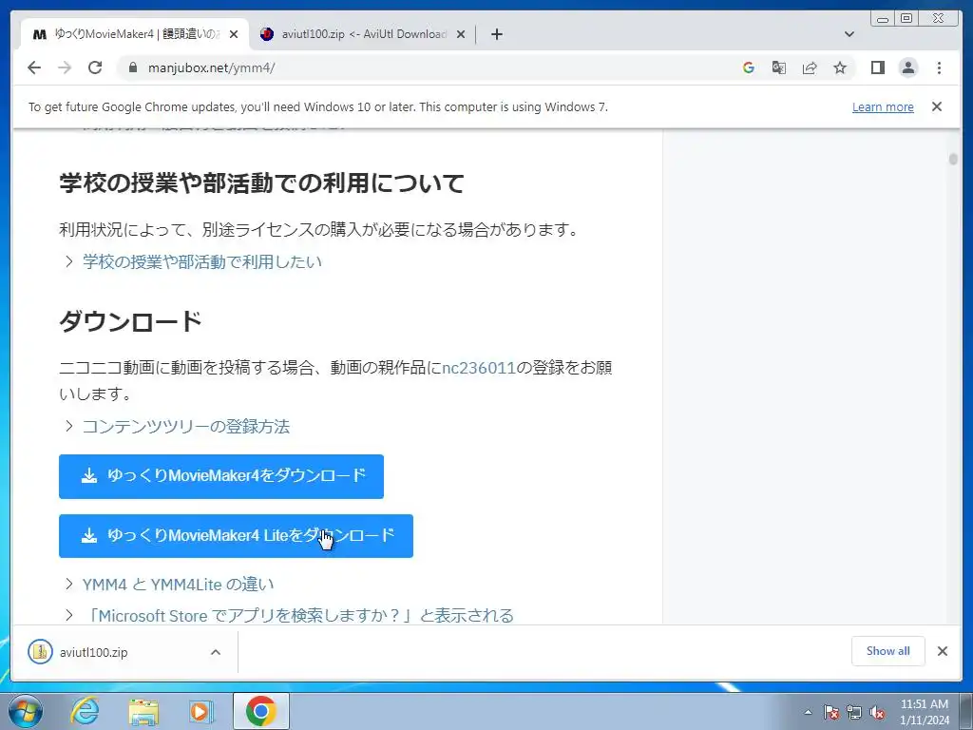This screenshot has width=973, height=730.
Task: Click the chevron beside 学校の授業や部活動で利用したい
Action: [68, 261]
